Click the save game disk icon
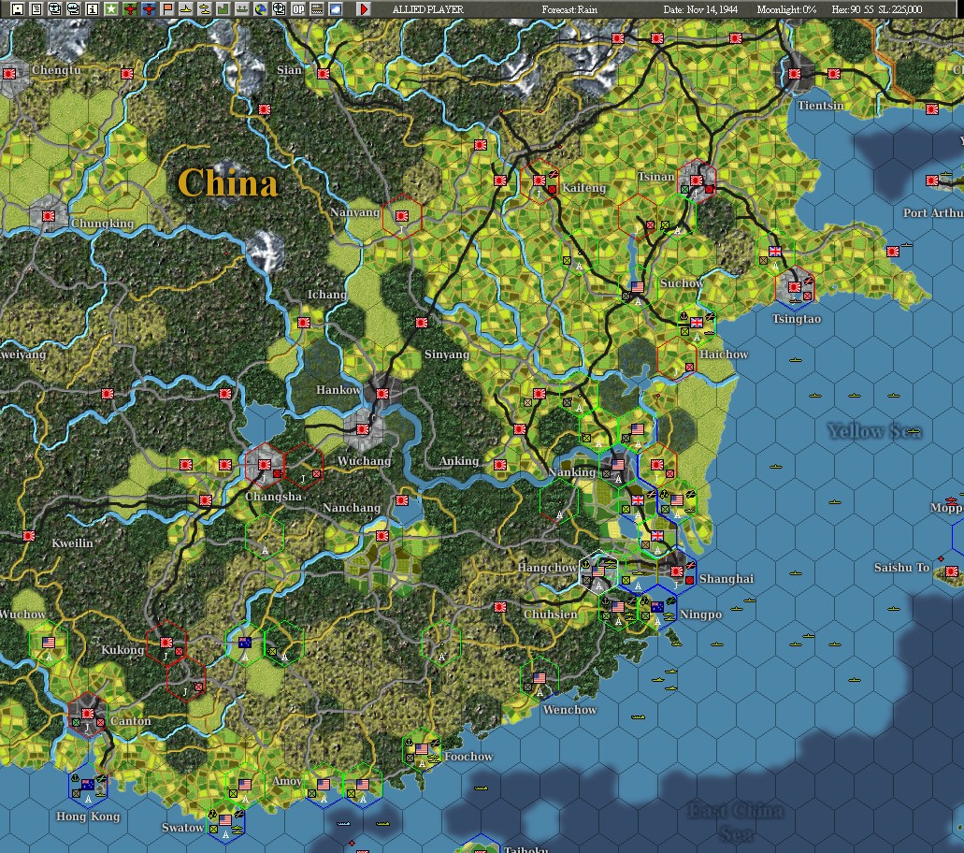Image resolution: width=964 pixels, height=853 pixels. [18, 8]
